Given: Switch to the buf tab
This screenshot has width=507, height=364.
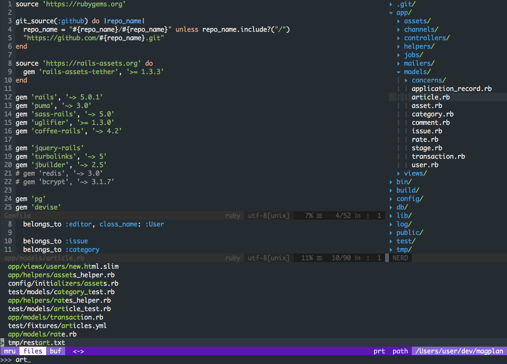Looking at the screenshot, I should point(55,351).
